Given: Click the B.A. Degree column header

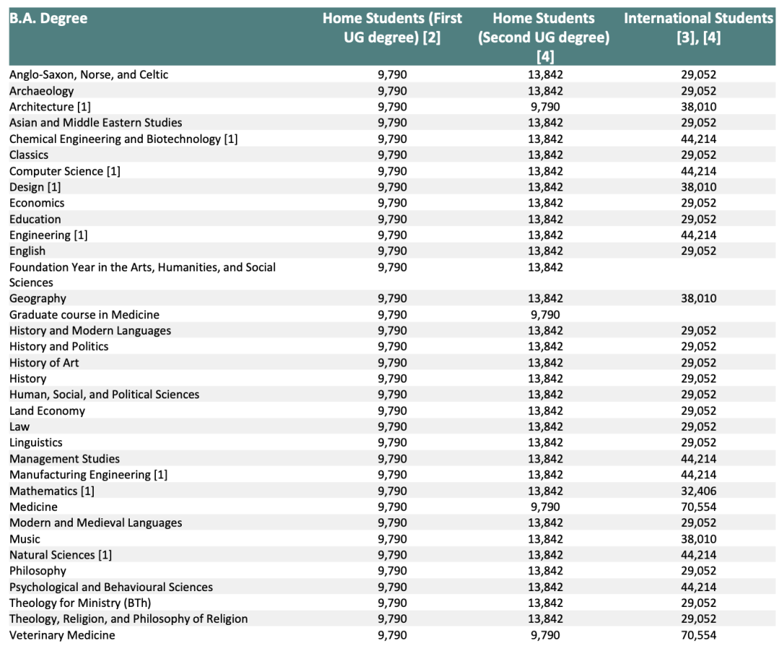Looking at the screenshot, I should tap(48, 18).
